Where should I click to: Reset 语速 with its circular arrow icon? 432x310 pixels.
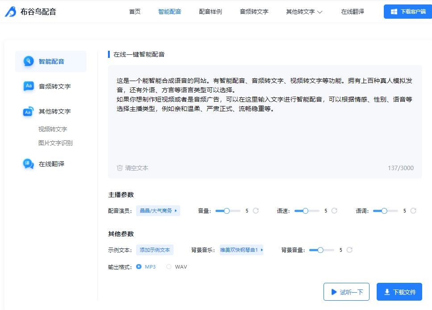coord(334,211)
